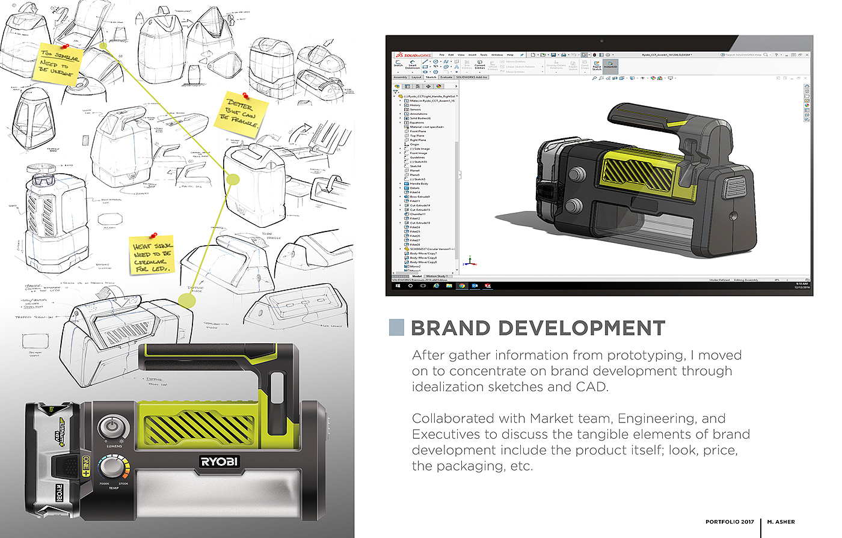The height and width of the screenshot is (538, 842).
Task: Select the Smart Dimension tool
Action: pyautogui.click(x=413, y=64)
